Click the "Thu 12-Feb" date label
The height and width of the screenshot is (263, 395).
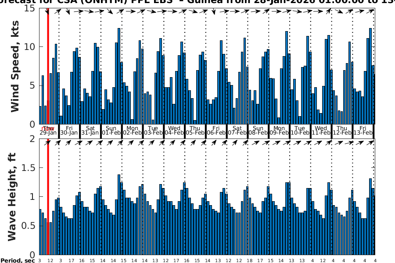(x=342, y=131)
